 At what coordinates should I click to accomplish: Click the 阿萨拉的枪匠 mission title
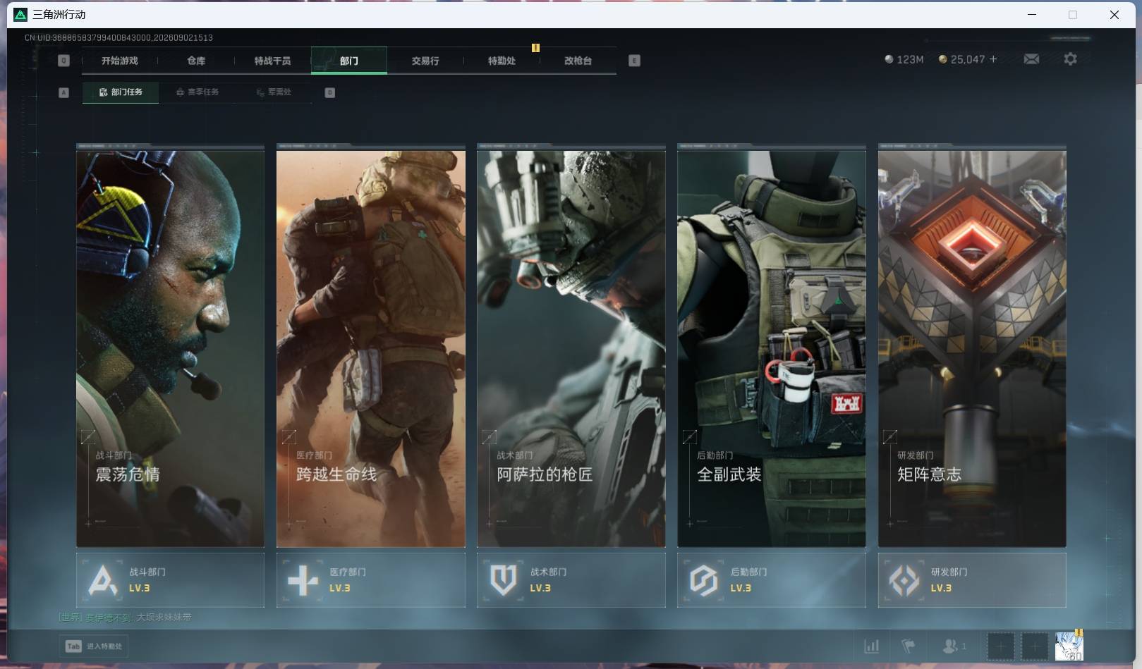545,474
